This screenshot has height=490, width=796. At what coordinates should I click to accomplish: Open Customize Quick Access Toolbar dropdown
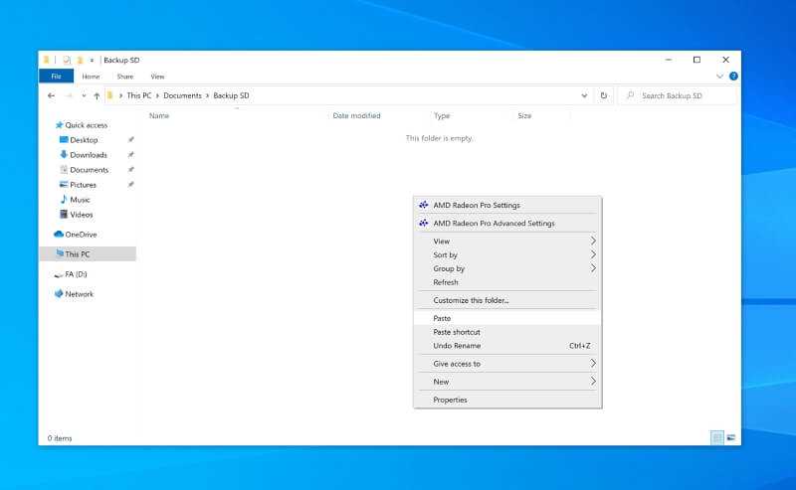pyautogui.click(x=92, y=60)
